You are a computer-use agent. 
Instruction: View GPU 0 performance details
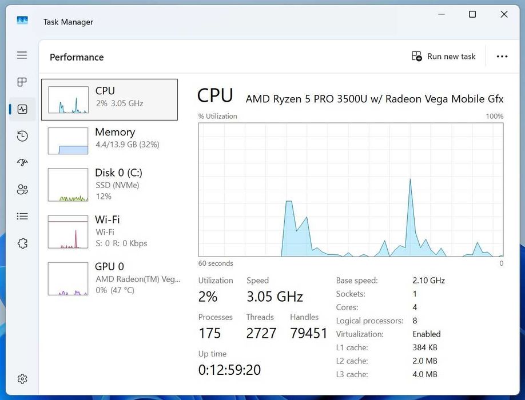pos(109,278)
